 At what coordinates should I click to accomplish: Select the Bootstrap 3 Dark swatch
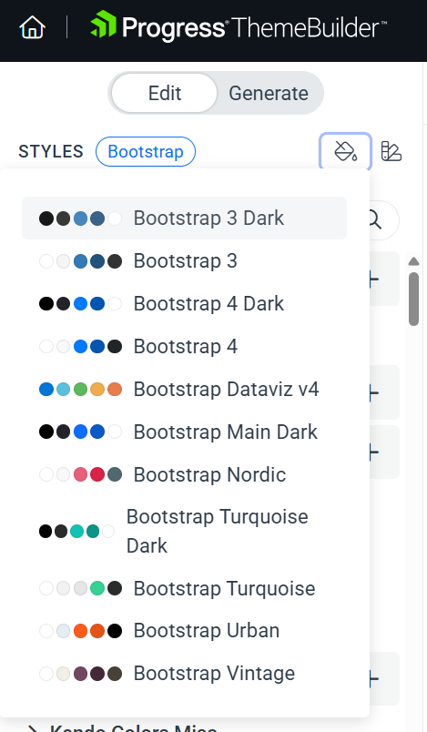click(x=184, y=218)
